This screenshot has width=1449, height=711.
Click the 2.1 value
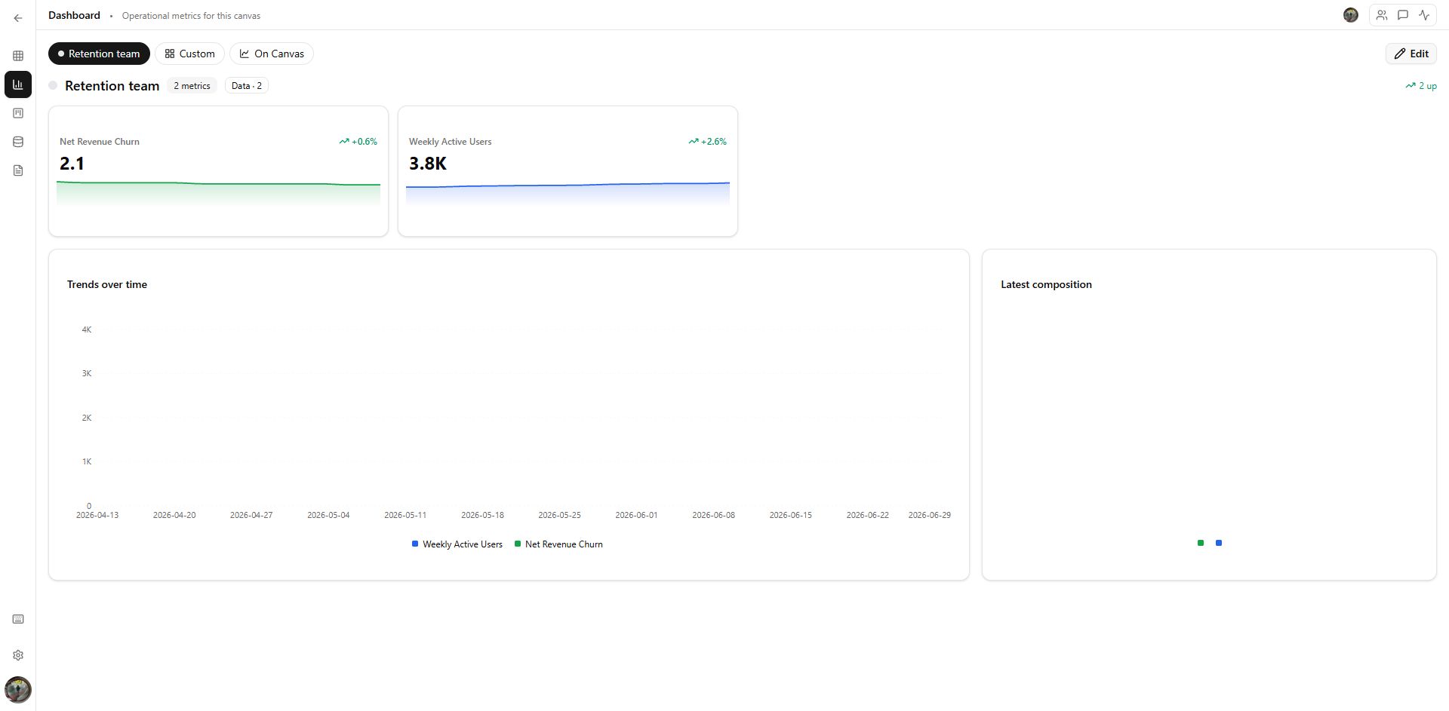(72, 164)
